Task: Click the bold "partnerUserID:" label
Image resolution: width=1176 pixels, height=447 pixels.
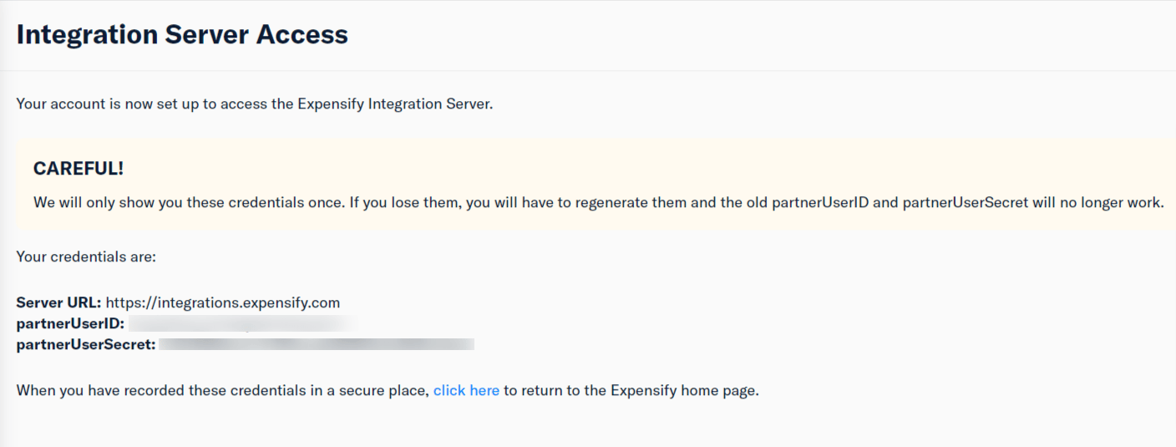Action: coord(70,323)
